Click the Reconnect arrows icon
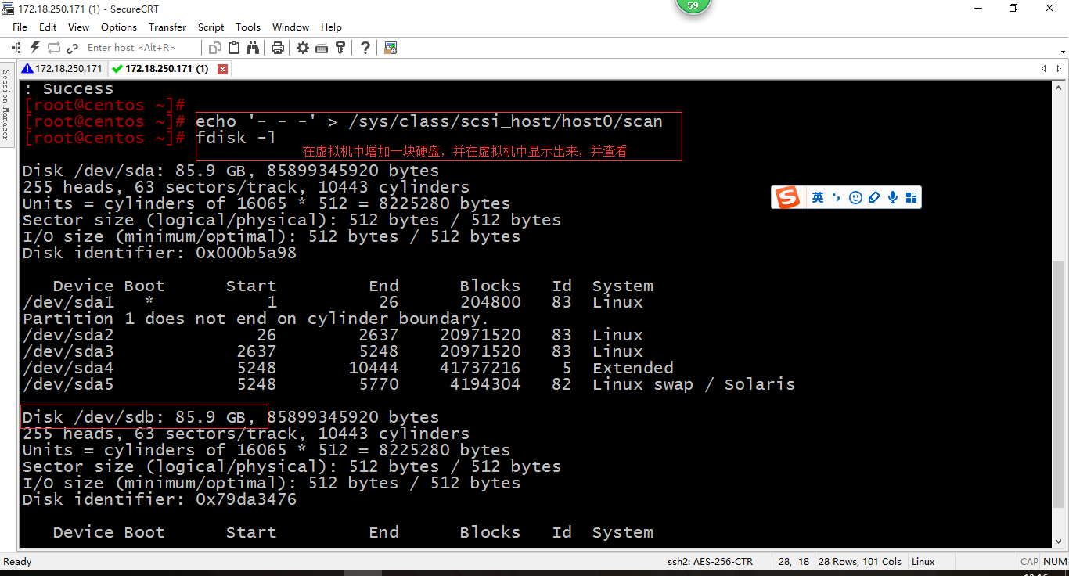Screen dimensions: 1069x576 (54, 48)
